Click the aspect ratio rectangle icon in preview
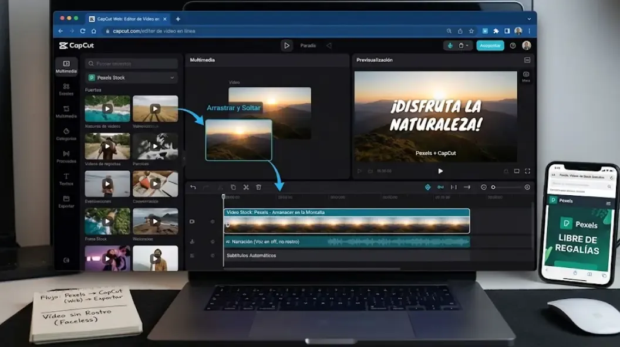Image resolution: width=620 pixels, height=347 pixels. point(517,171)
